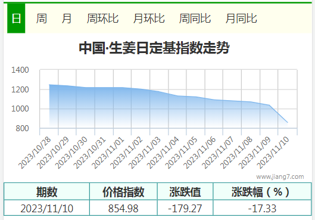Viewport: 315px width, 220px height.
Task: Click the 涨跌幅（%） column header
Action: coord(260,191)
